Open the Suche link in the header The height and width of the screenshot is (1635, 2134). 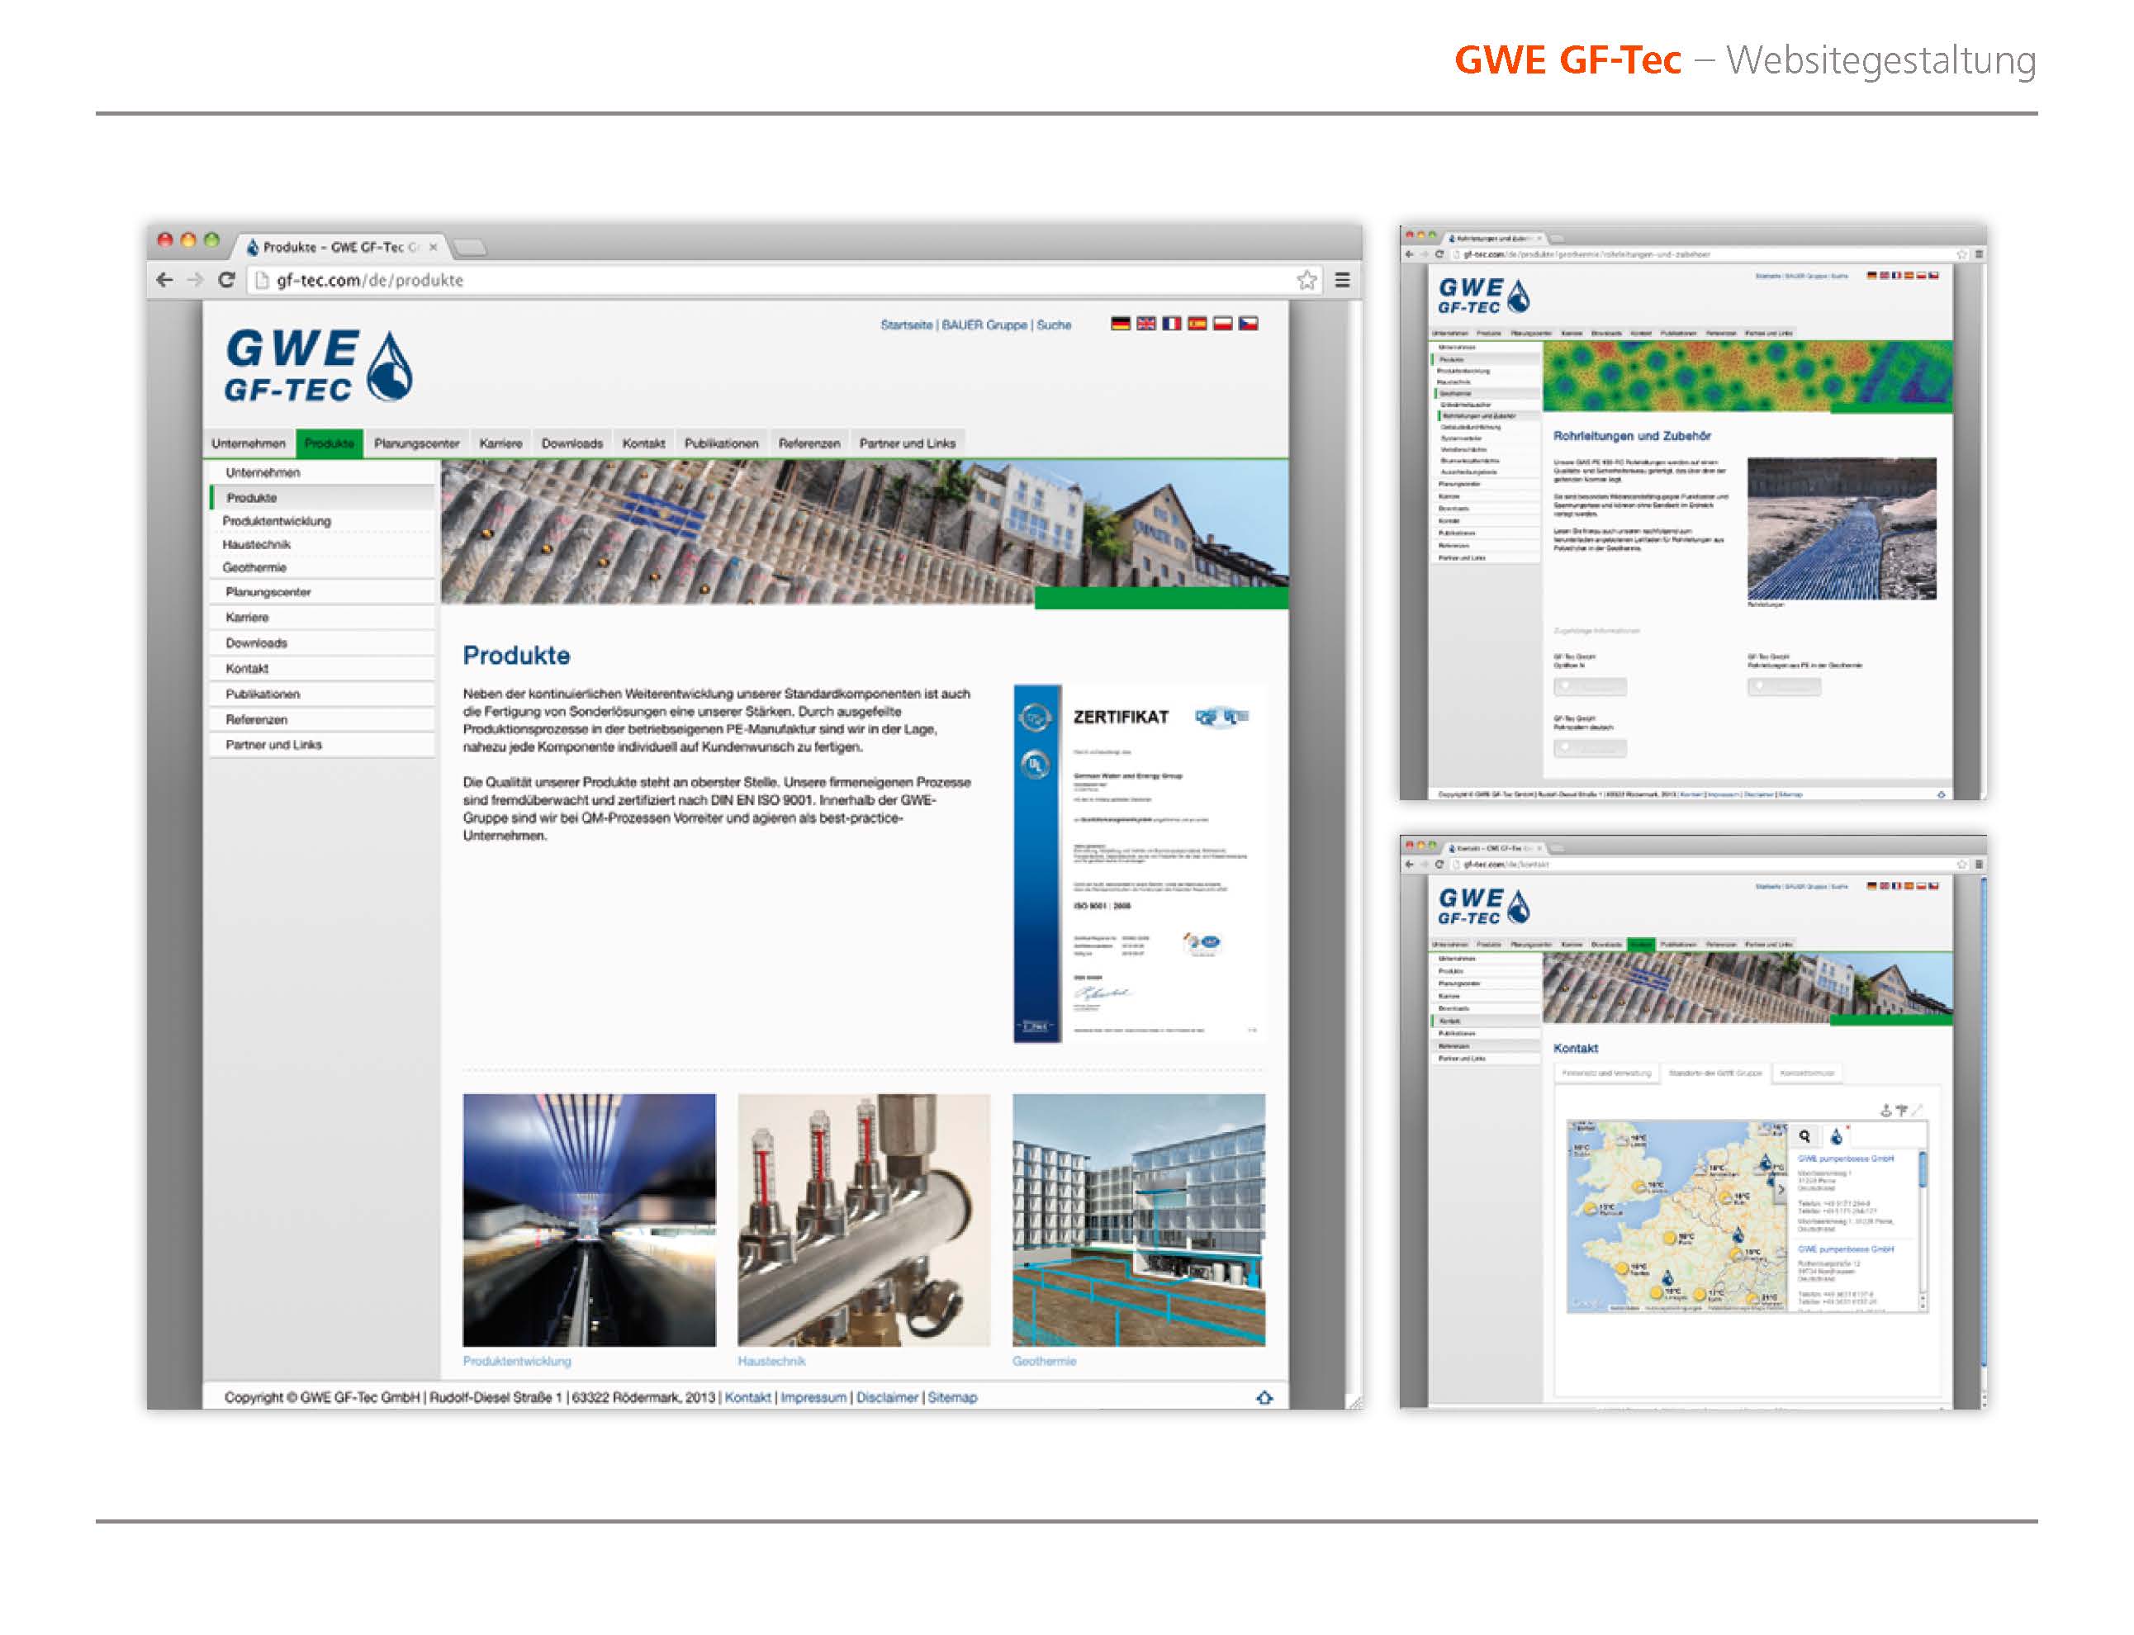pos(1053,324)
